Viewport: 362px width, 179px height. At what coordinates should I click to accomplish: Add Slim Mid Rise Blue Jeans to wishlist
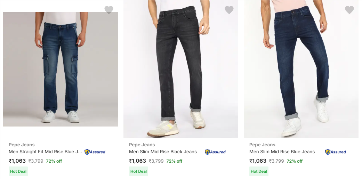[x=349, y=10]
